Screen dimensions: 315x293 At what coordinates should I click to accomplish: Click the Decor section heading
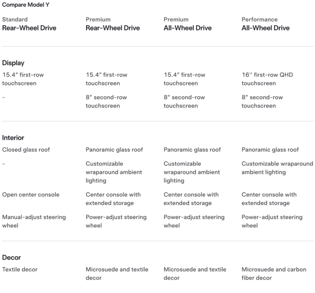(12, 258)
